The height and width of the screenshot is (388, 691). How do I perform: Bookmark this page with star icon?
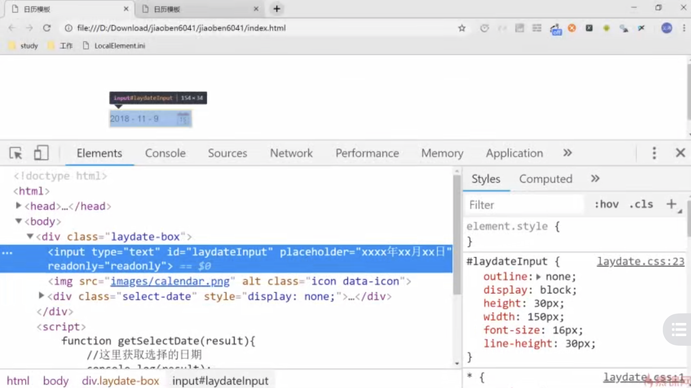[x=462, y=28]
